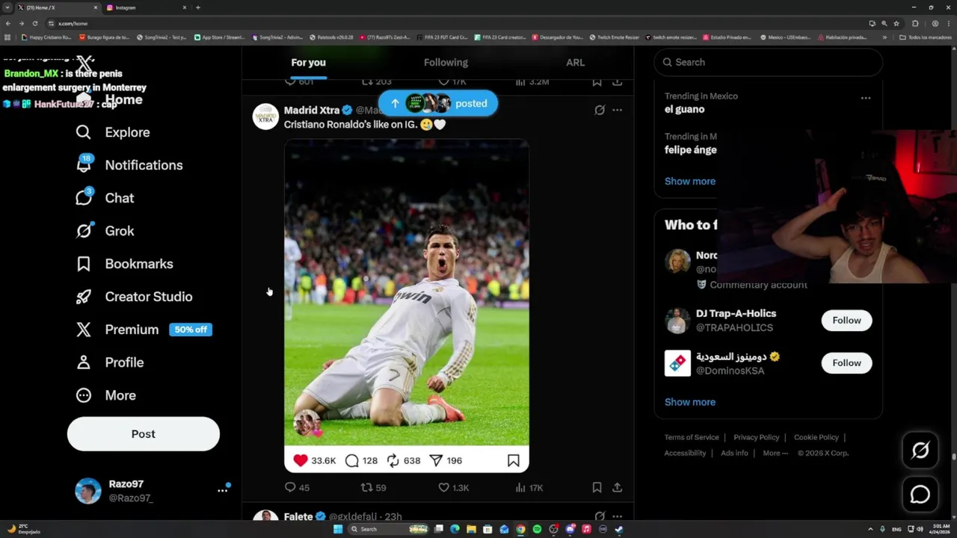Screen dimensions: 957x538
Task: Click the new posts 'posted' pill
Action: (x=437, y=104)
